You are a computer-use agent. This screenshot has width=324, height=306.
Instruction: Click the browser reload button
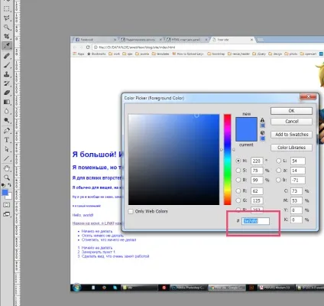coord(88,47)
